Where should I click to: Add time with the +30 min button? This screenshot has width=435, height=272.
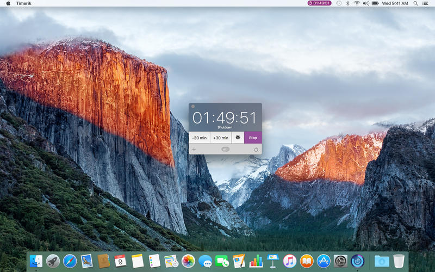pos(221,138)
